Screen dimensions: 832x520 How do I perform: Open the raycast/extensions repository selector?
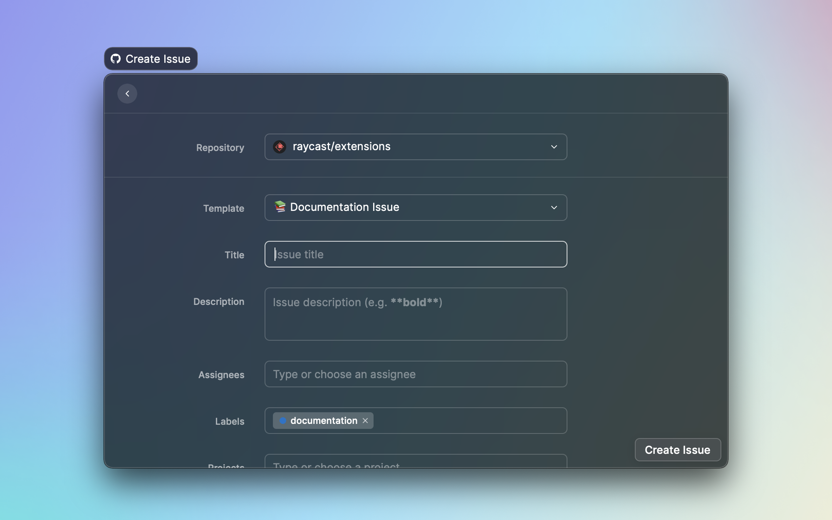click(x=416, y=147)
